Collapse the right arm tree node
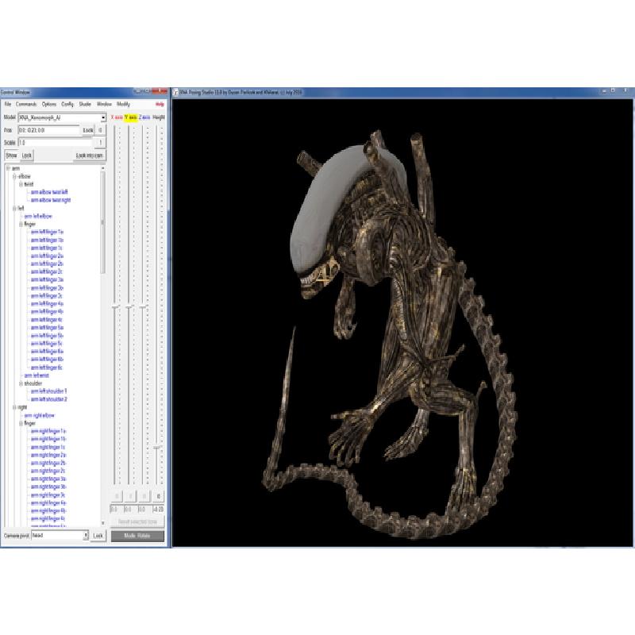The width and height of the screenshot is (635, 635). tap(14, 407)
